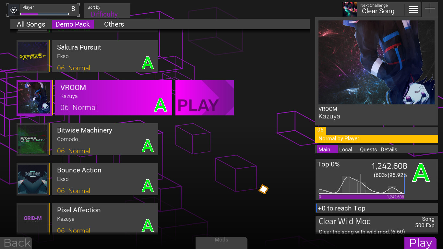Image resolution: width=443 pixels, height=249 pixels.
Task: Open the Sort by Difficulty dropdown
Action: click(x=107, y=11)
